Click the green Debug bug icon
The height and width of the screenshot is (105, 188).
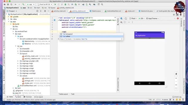[65, 4]
